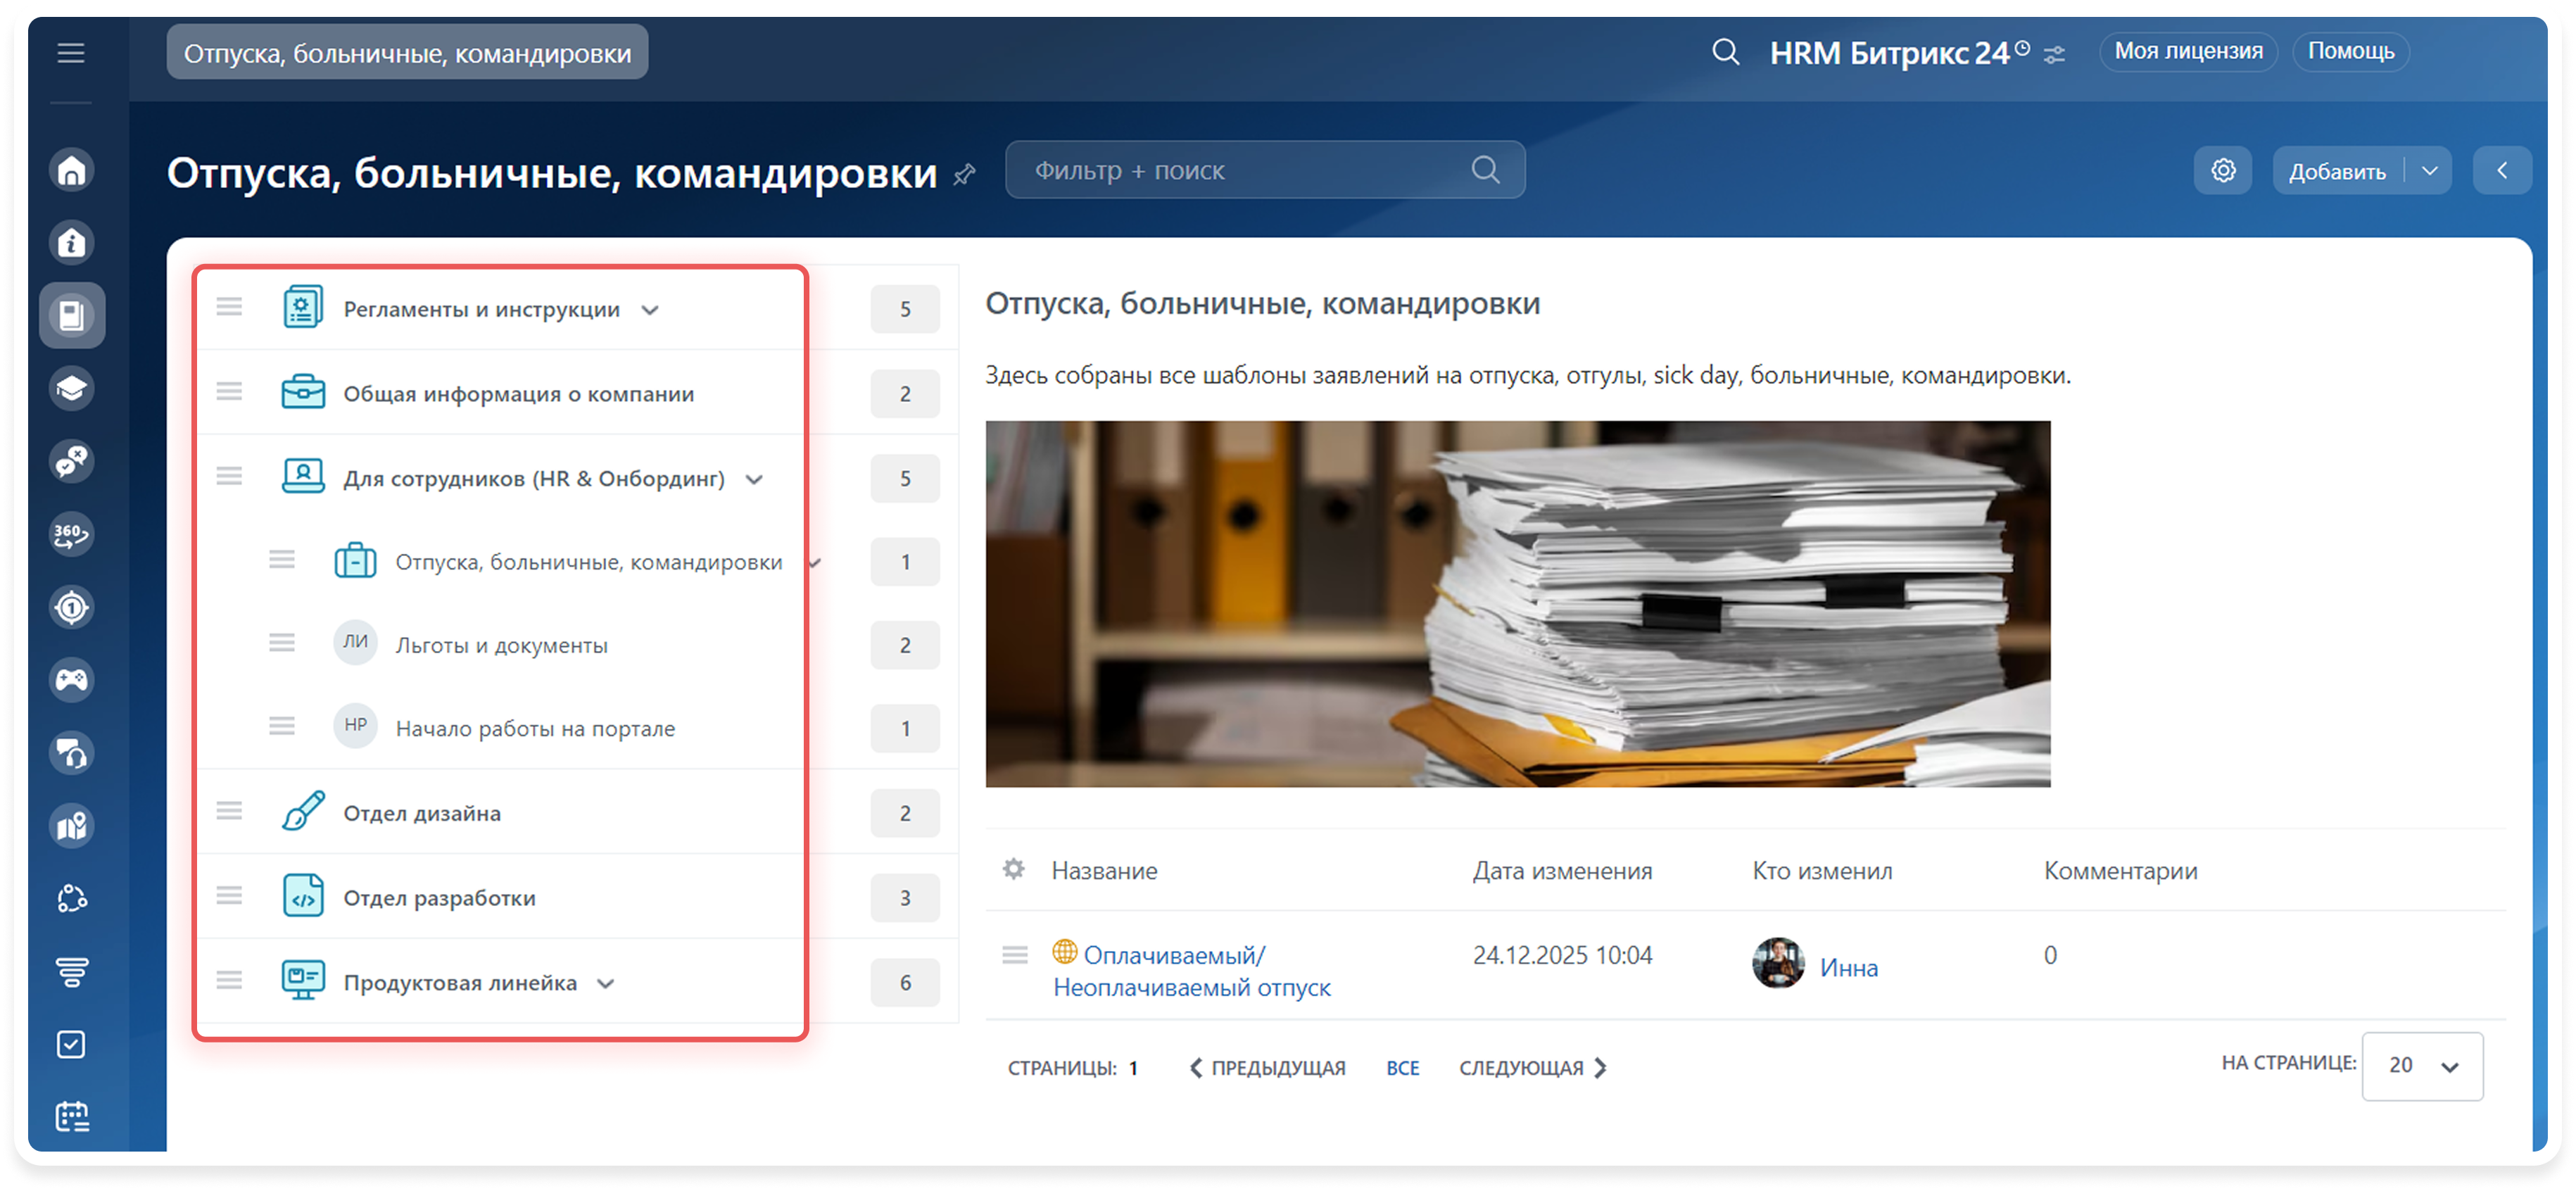Screen dimensions: 2576x1191
Task: Open the per-page count dropdown showing 20
Action: [2421, 1066]
